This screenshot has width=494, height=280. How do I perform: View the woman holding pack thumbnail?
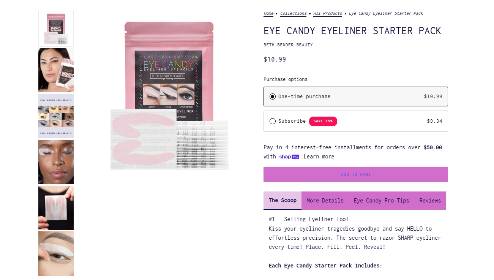click(x=56, y=70)
